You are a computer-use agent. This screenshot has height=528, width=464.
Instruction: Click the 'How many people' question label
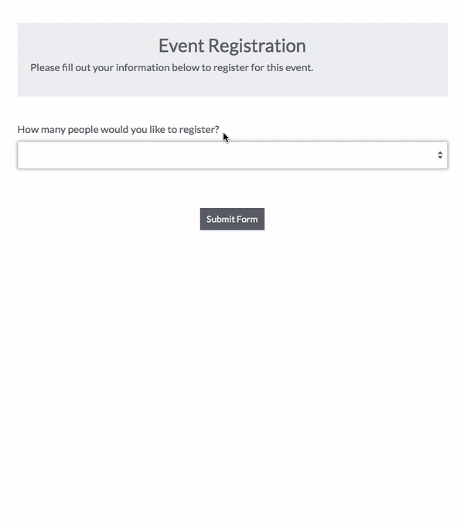tap(118, 130)
